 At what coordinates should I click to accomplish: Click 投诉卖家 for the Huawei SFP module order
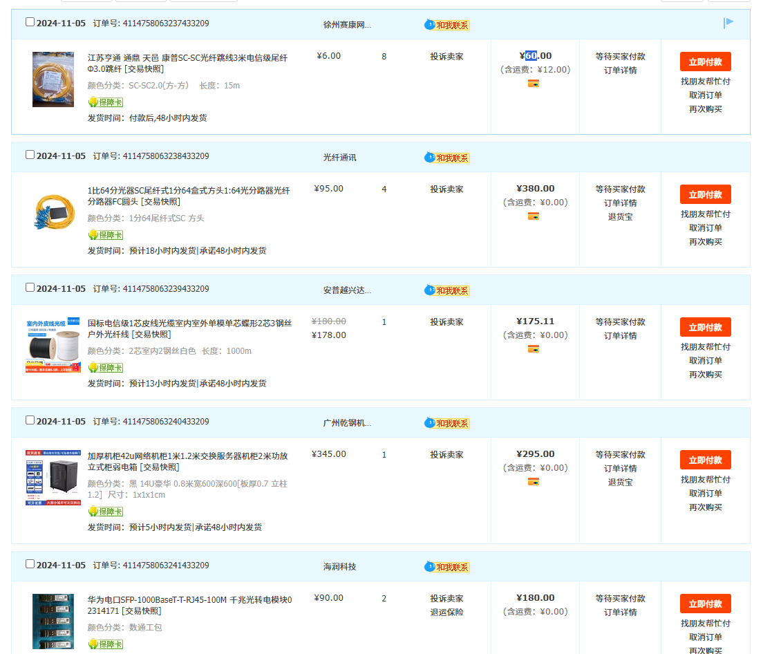(x=446, y=598)
